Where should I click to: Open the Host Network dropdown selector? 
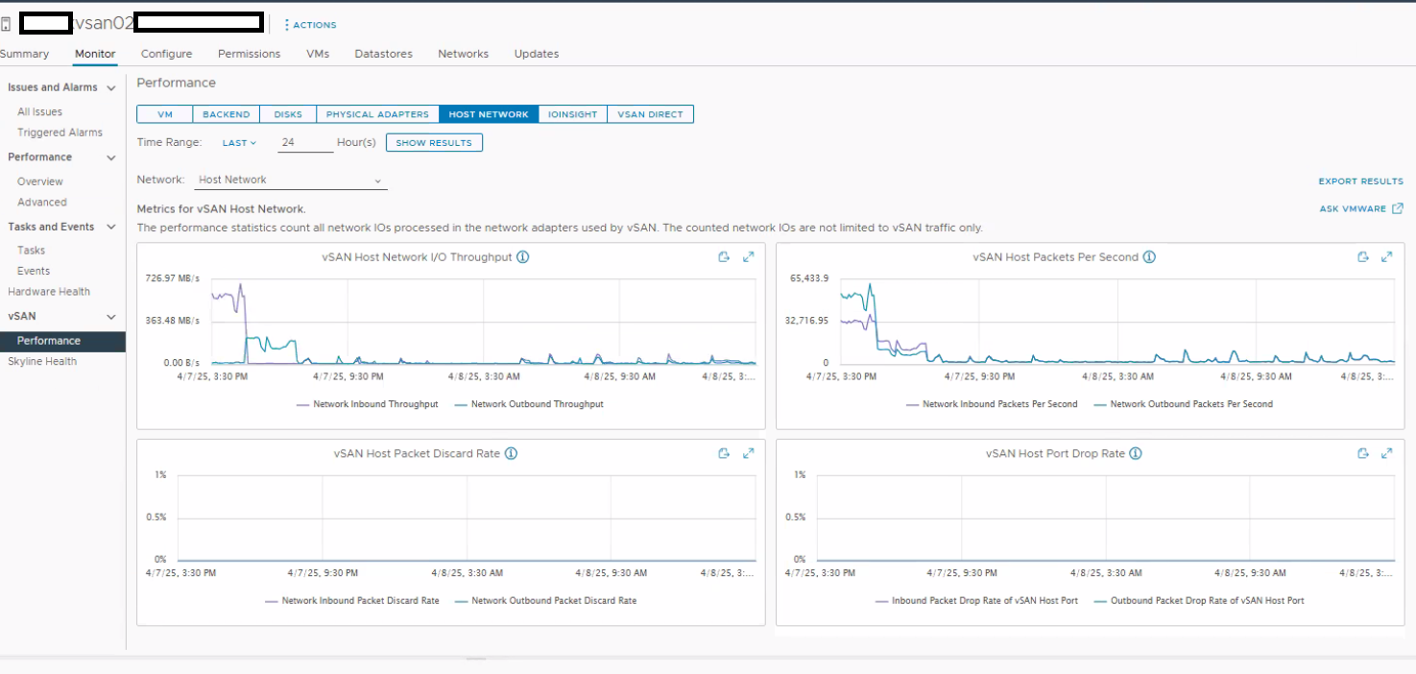(290, 181)
